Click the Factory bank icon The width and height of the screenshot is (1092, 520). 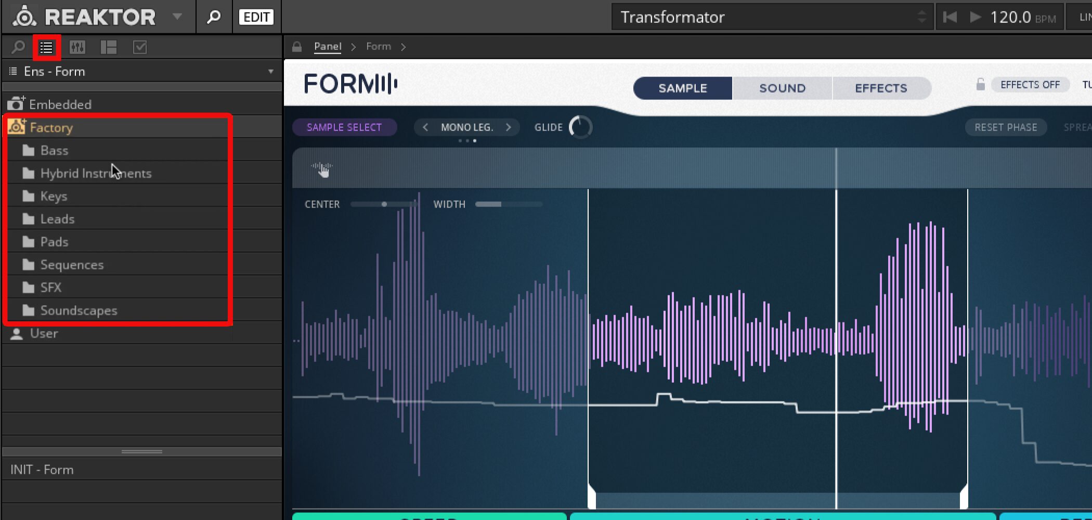coord(17,126)
